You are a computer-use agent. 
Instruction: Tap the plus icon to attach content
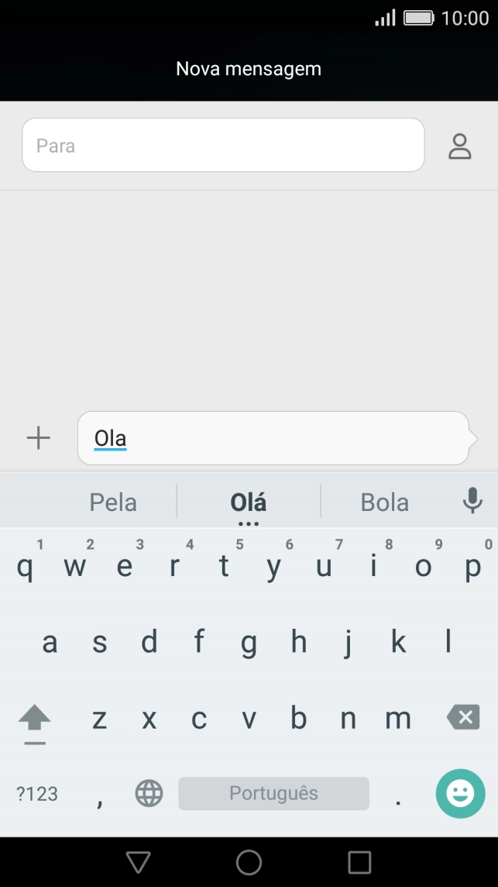tap(38, 437)
